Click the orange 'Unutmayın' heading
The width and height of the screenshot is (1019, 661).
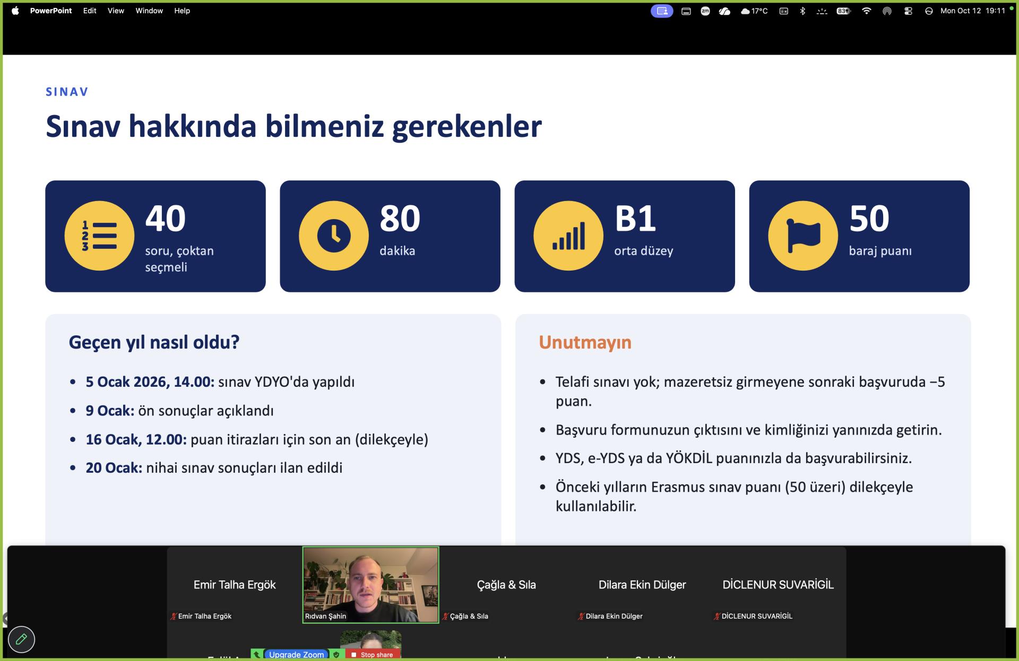coord(585,342)
